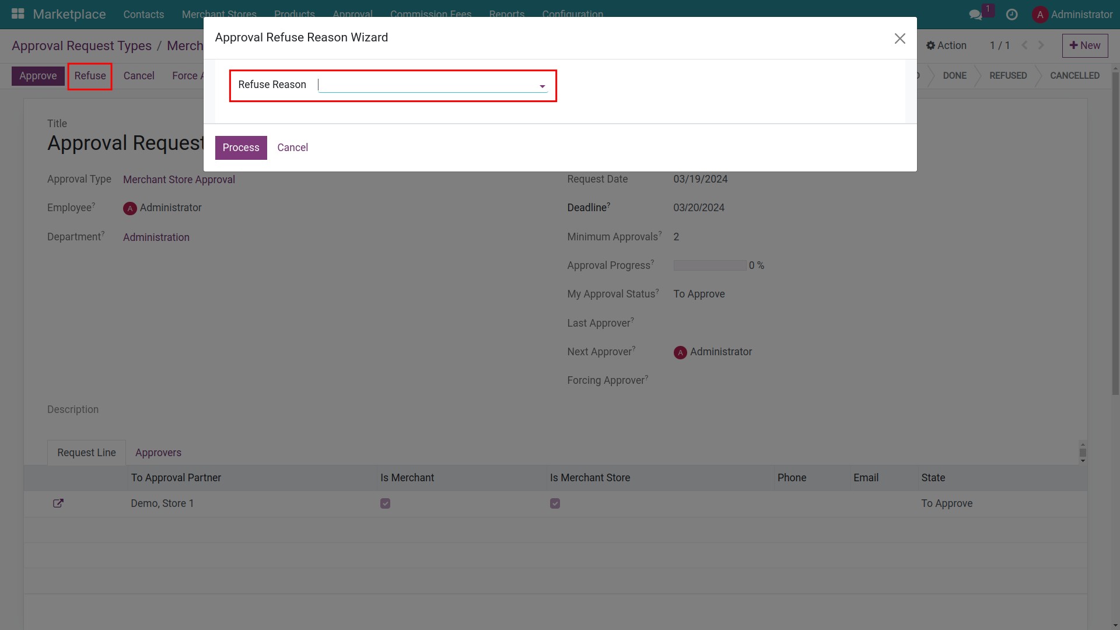The height and width of the screenshot is (630, 1120).
Task: Go to next record arrow
Action: coord(1041,45)
